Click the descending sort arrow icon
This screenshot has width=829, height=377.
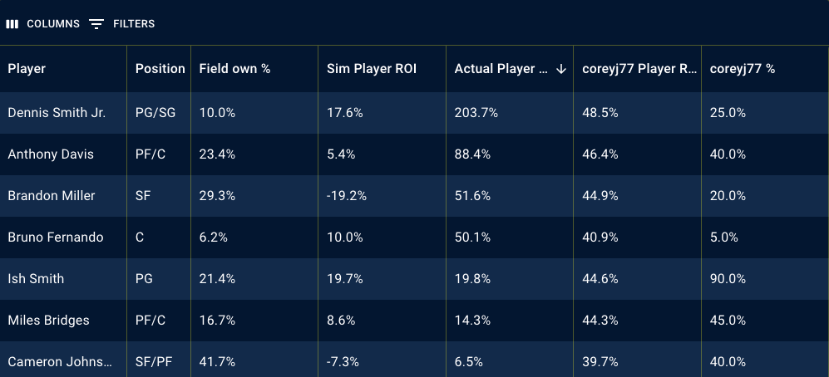pyautogui.click(x=561, y=69)
